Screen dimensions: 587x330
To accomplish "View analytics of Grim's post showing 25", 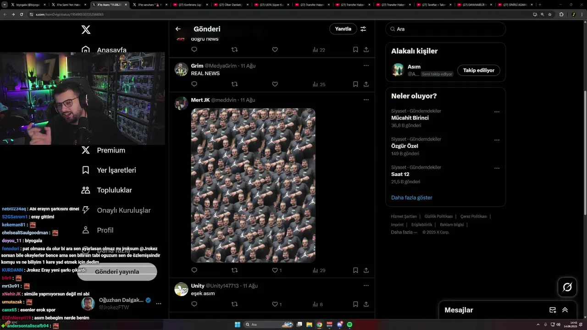I will (x=319, y=84).
